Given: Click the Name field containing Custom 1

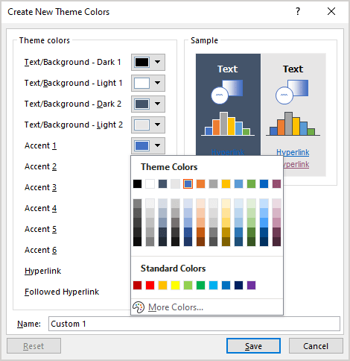Looking at the screenshot, I should pyautogui.click(x=194, y=324).
